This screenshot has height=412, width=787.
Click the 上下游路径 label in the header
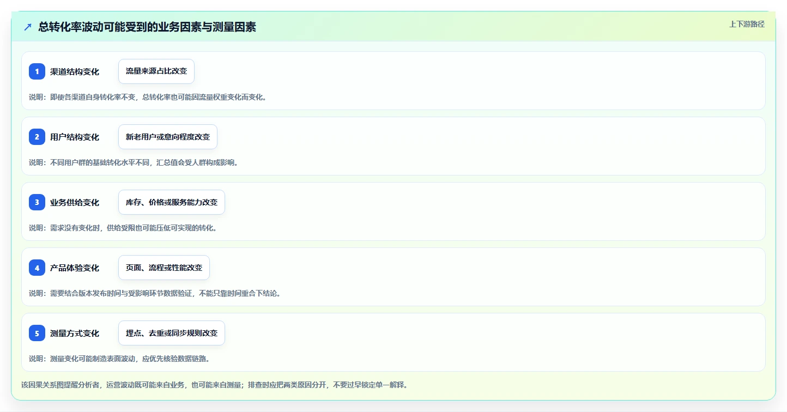(x=747, y=24)
